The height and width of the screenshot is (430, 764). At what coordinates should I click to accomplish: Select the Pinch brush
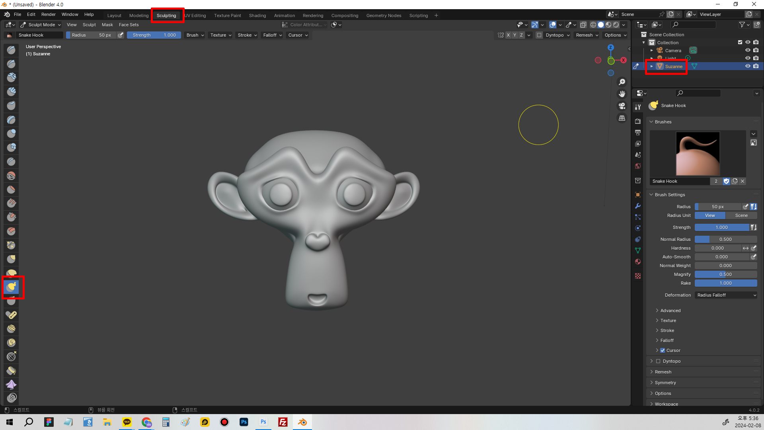point(11,245)
